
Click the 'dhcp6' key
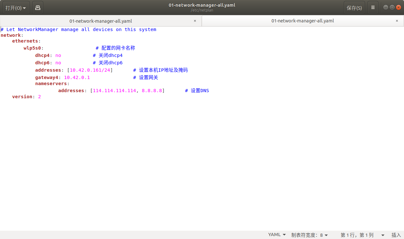43,63
